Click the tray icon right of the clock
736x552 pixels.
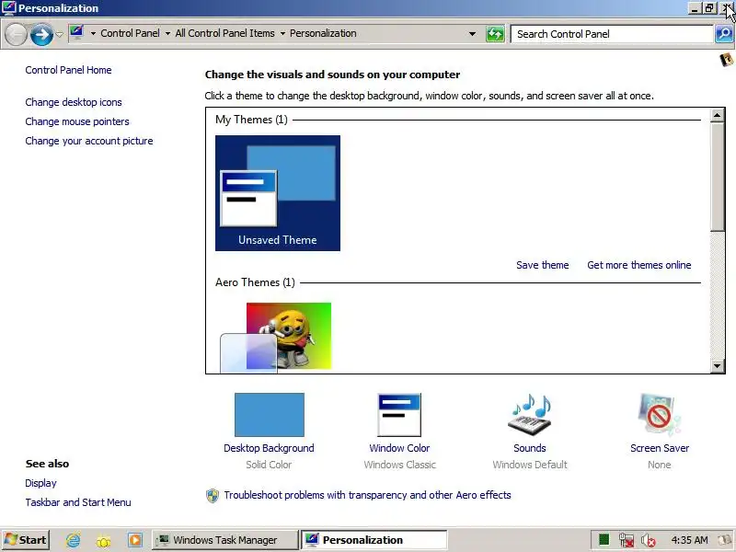click(x=726, y=540)
